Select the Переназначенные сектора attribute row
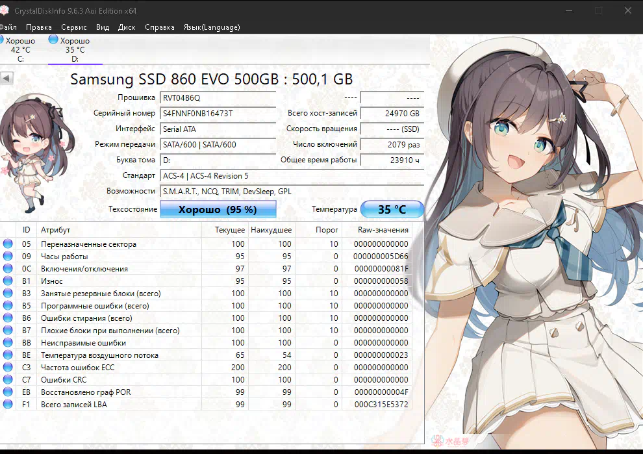Screen dimensions: 643x454 pos(206,244)
